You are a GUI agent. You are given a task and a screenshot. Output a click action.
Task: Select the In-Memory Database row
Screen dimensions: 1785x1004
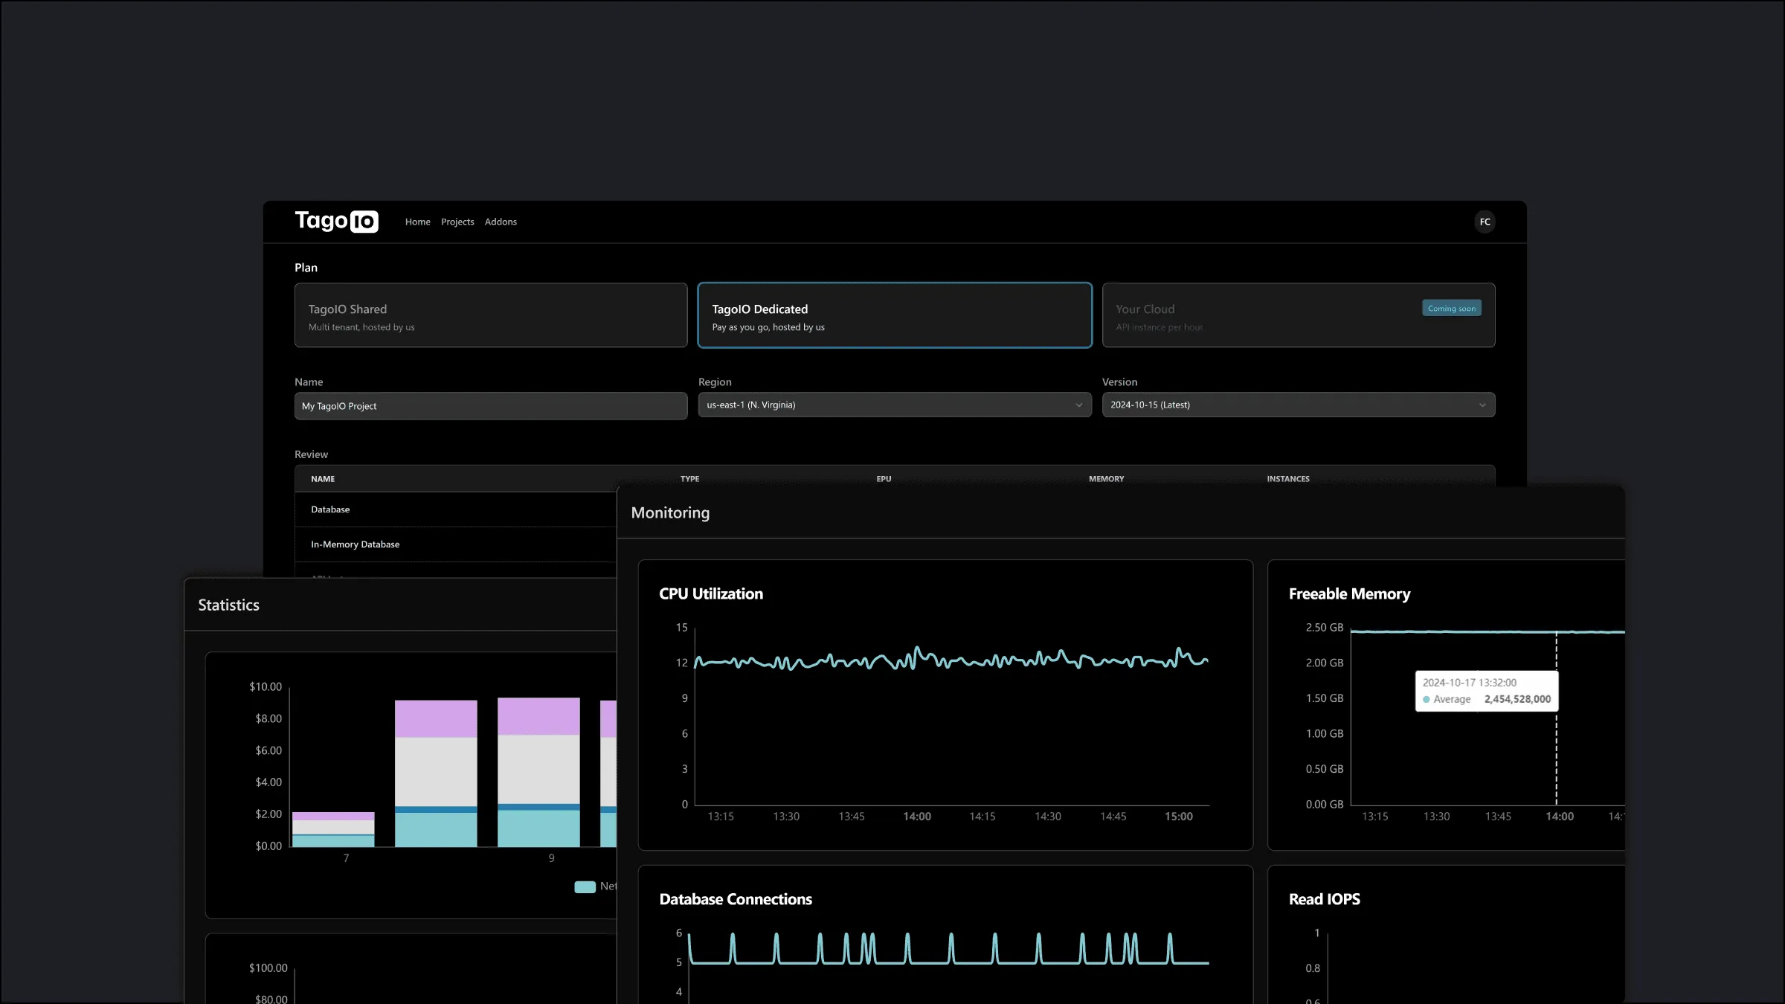[355, 544]
